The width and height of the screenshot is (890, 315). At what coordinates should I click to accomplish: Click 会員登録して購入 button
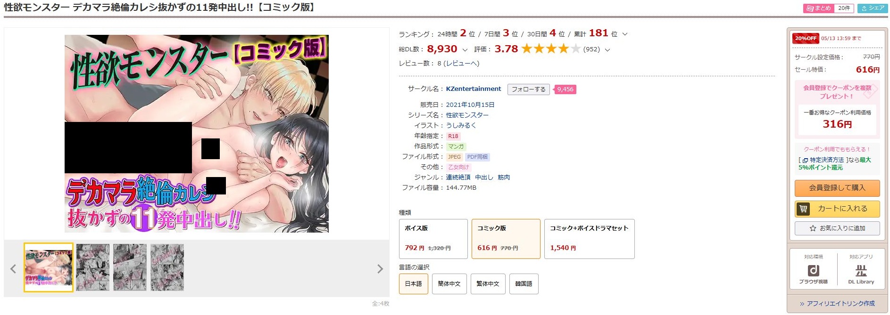click(837, 188)
